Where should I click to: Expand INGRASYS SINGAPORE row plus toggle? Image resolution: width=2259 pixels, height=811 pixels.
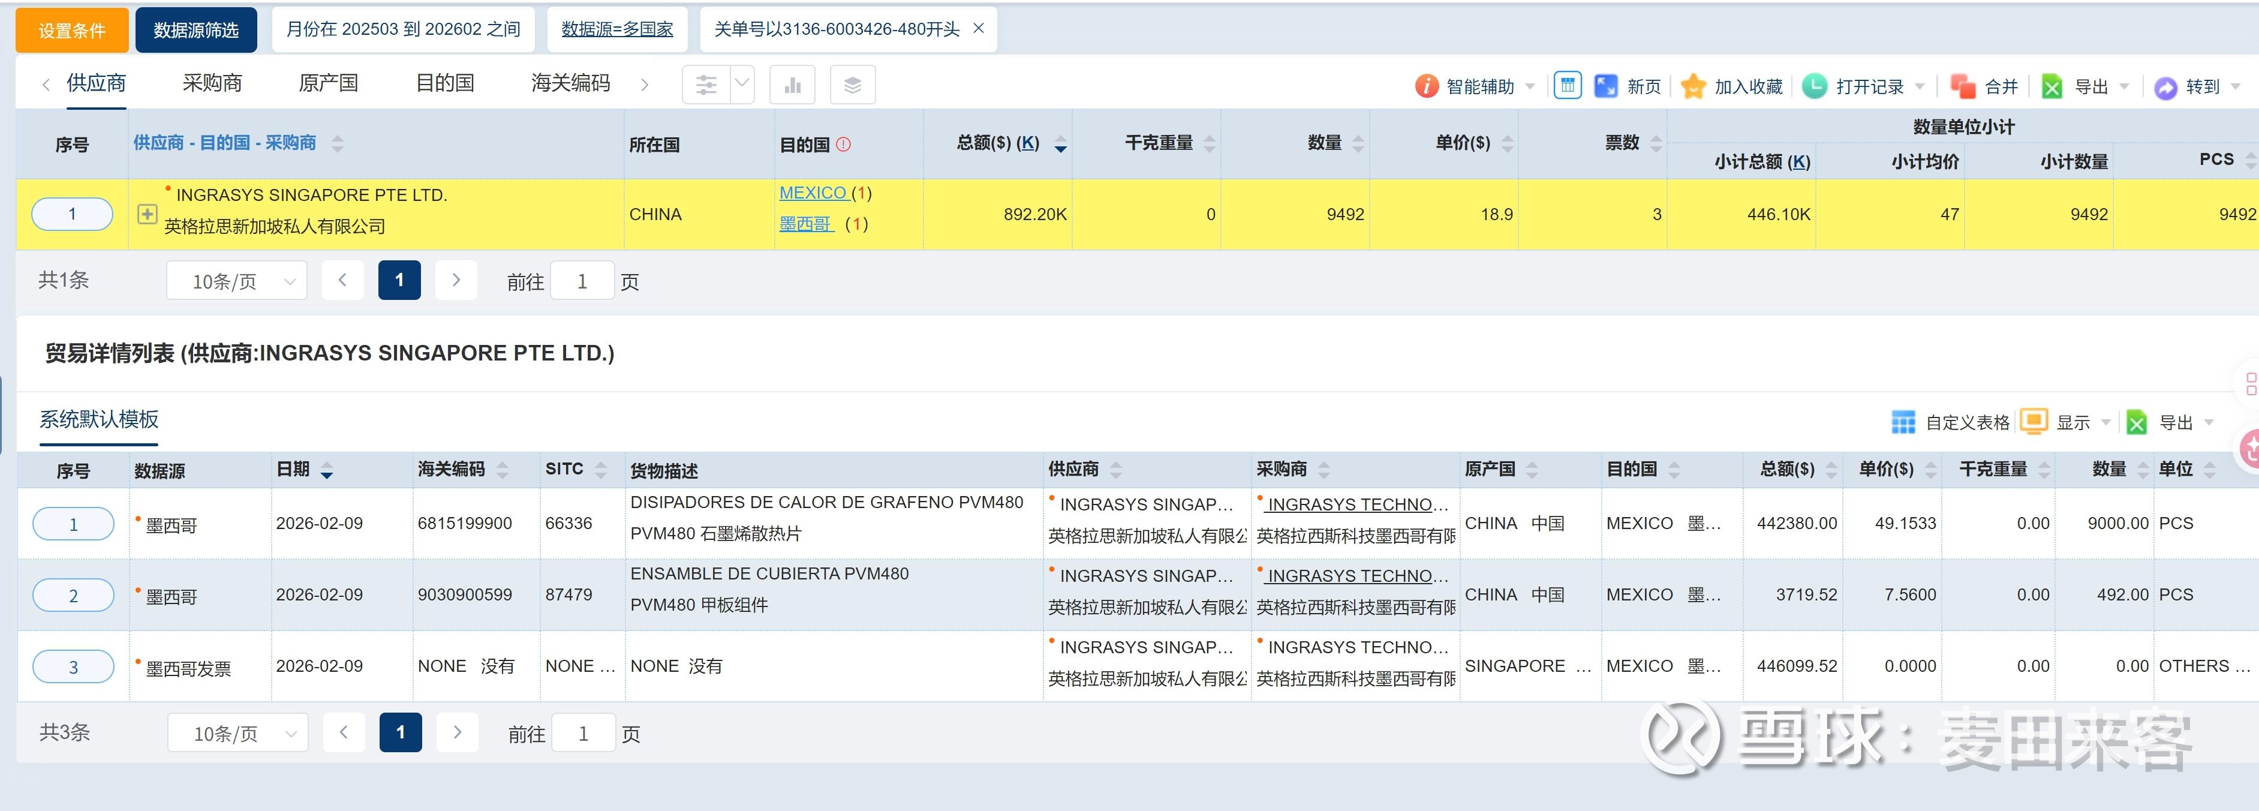148,214
